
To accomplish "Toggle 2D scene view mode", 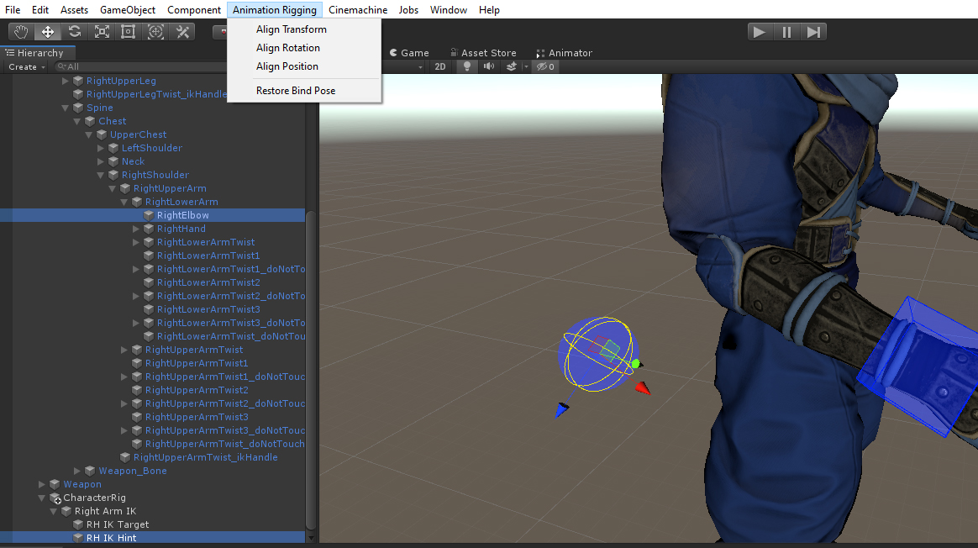I will [x=439, y=66].
